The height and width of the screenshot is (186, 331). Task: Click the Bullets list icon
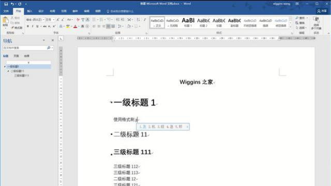pyautogui.click(x=94, y=20)
